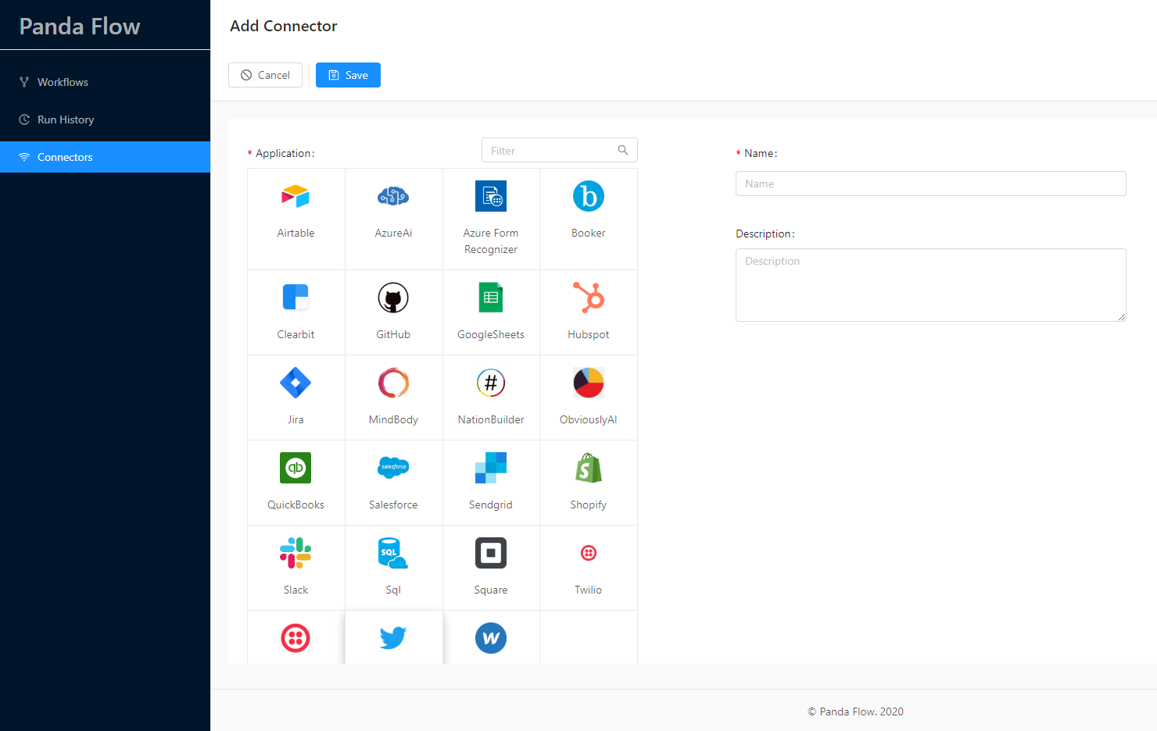Choose the Jira application icon
The height and width of the screenshot is (731, 1157).
296,383
